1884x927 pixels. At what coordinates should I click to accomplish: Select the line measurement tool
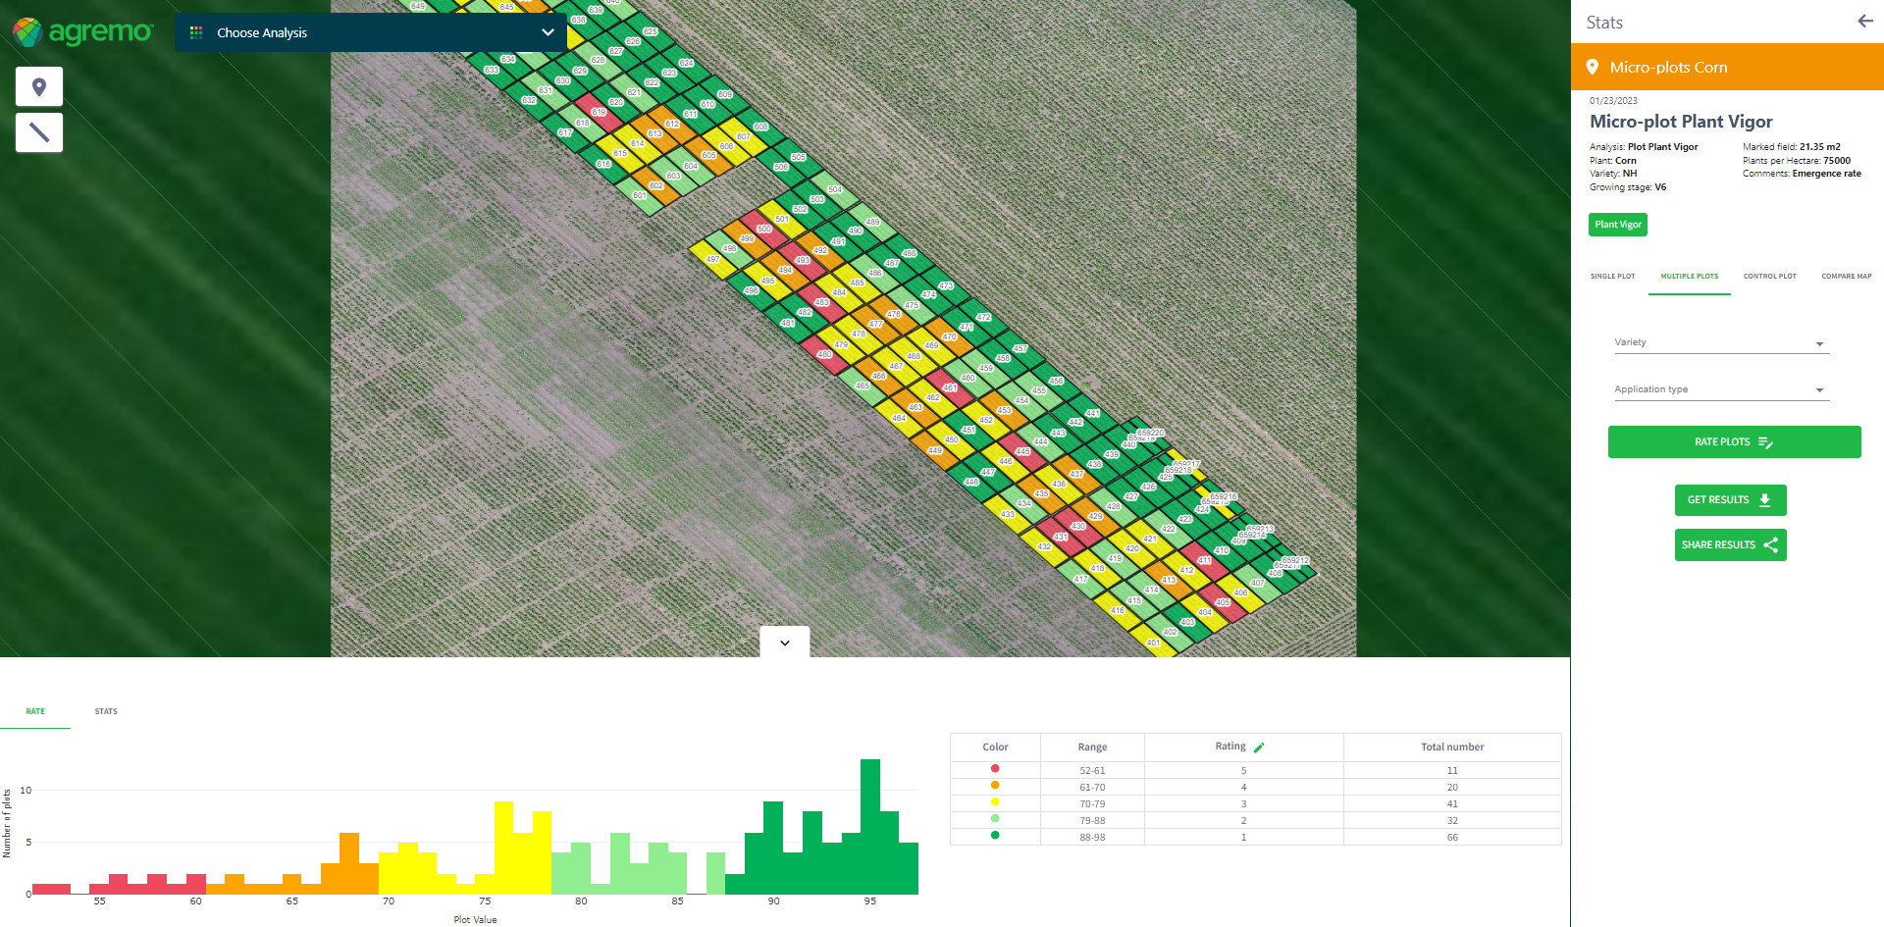pos(39,132)
